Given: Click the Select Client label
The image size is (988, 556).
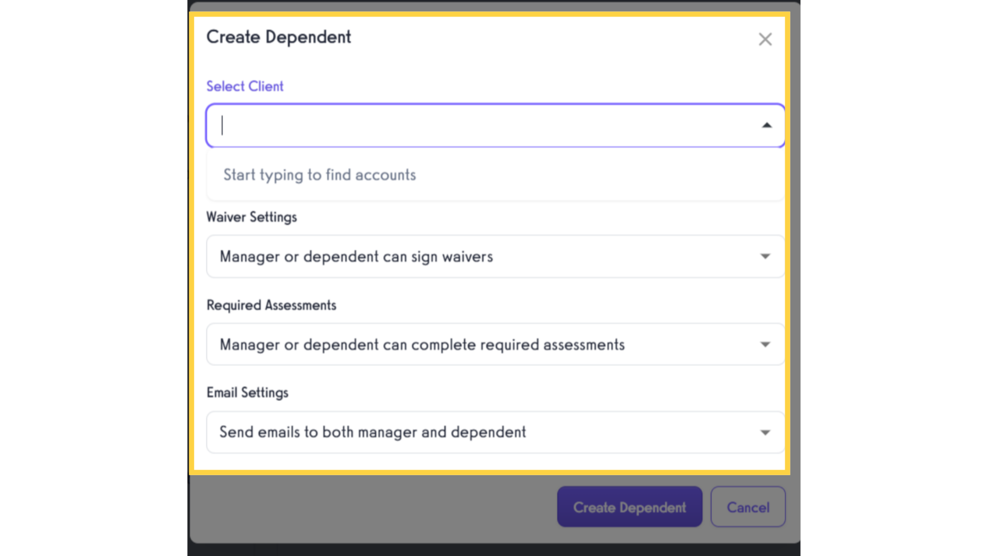Looking at the screenshot, I should [x=245, y=86].
